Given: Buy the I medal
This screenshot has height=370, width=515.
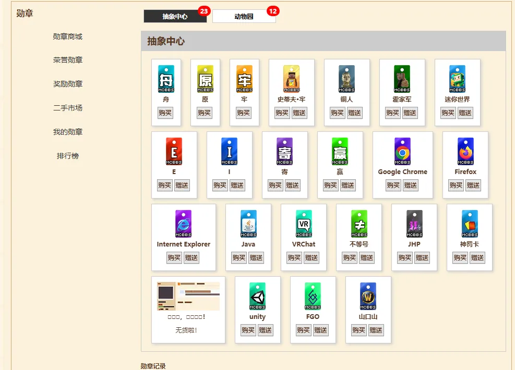Looking at the screenshot, I should [220, 186].
